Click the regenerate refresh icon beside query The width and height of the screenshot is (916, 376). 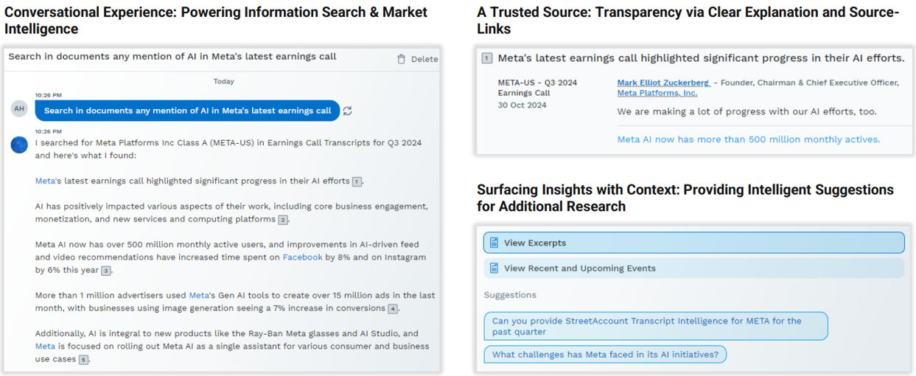(348, 111)
